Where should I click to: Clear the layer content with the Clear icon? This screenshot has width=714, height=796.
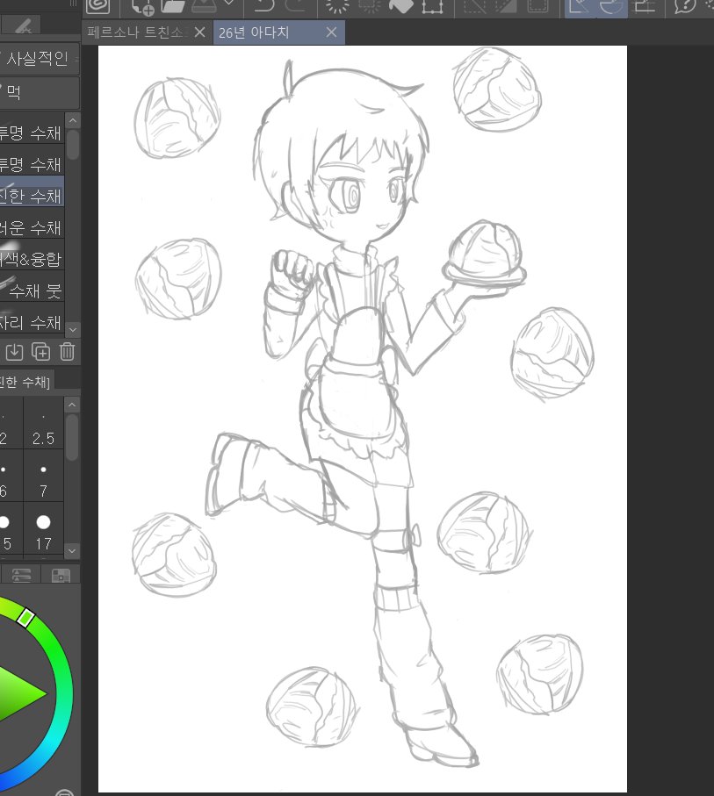pyautogui.click(x=337, y=6)
